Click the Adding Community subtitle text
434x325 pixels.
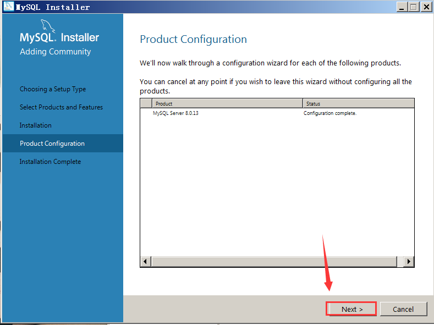(56, 52)
